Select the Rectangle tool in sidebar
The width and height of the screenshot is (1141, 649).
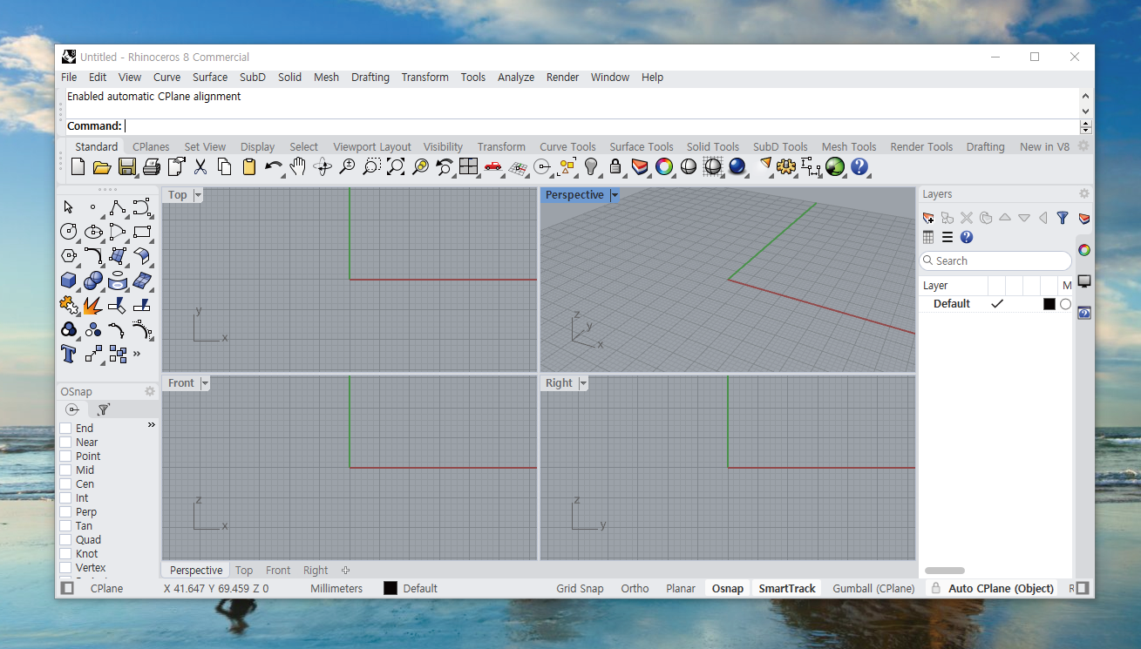[x=142, y=232]
